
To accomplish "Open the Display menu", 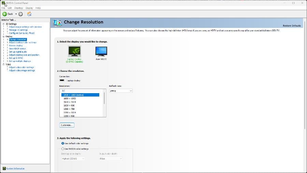I will click(x=29, y=8).
